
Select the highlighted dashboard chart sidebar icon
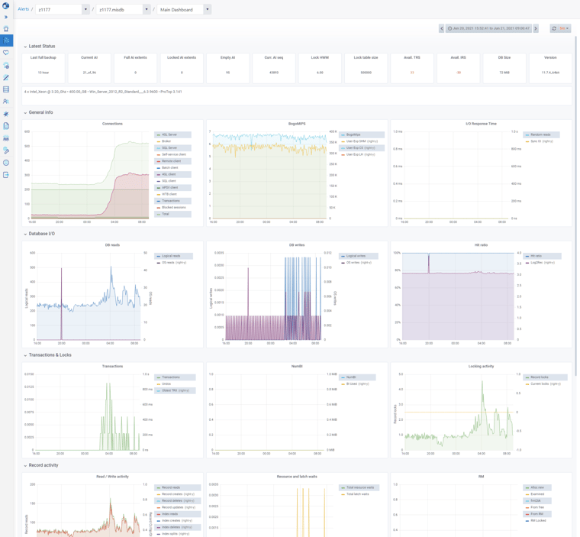click(x=6, y=40)
